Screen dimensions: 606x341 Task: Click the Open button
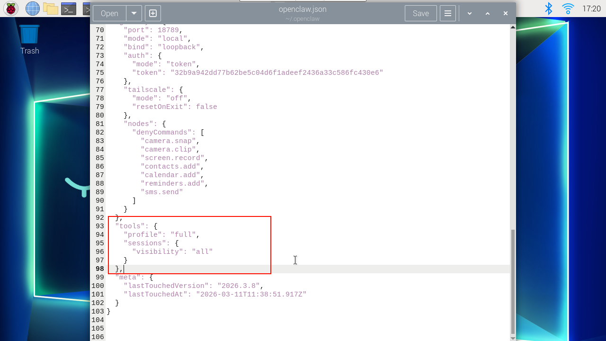[x=109, y=13]
